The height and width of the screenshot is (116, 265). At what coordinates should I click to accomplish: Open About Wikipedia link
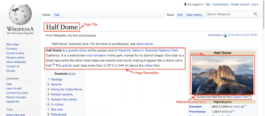click(16, 62)
